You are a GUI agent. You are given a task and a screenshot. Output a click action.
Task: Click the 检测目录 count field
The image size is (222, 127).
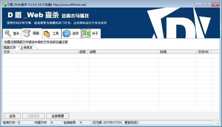85,123
